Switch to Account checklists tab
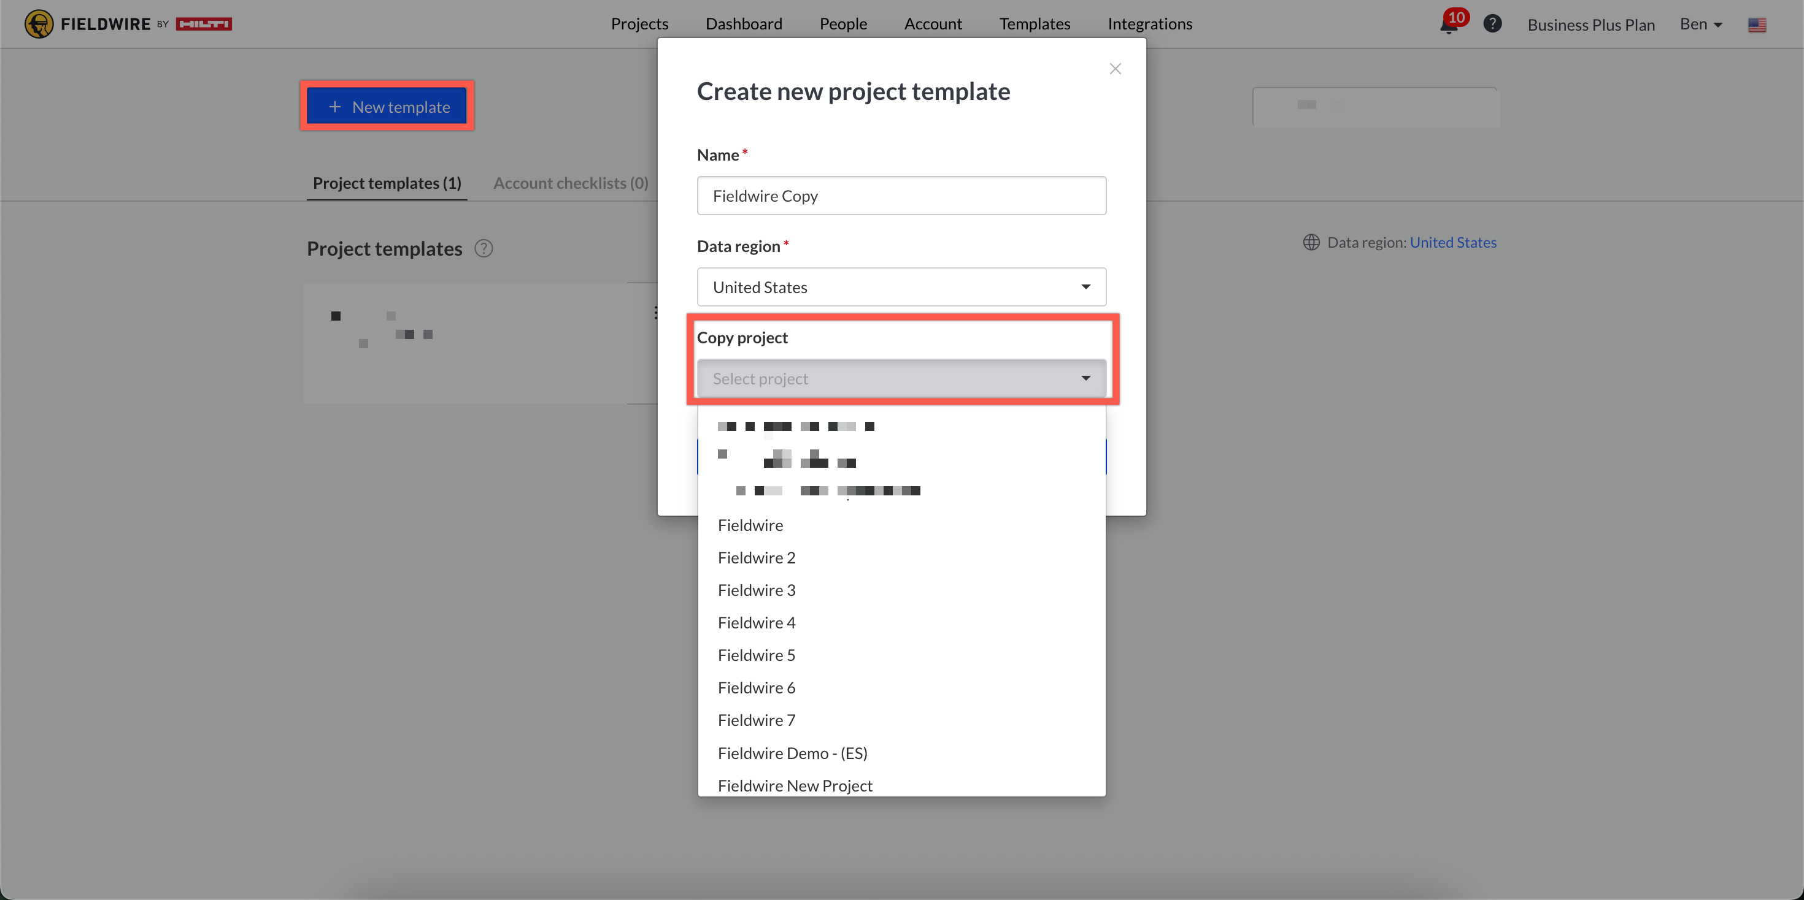Viewport: 1804px width, 900px height. tap(570, 183)
